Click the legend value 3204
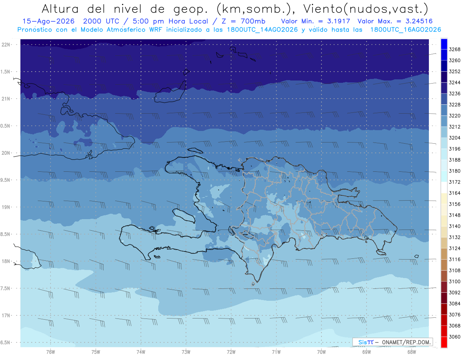 click(x=455, y=137)
